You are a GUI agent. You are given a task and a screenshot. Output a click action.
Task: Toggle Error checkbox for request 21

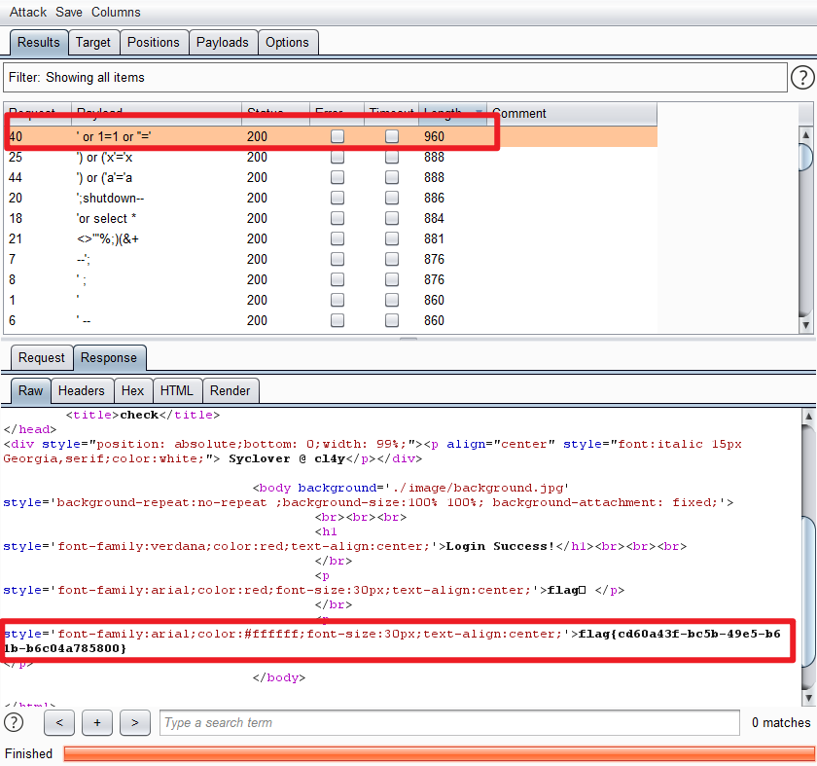(x=337, y=238)
